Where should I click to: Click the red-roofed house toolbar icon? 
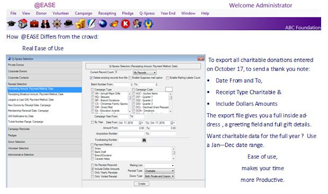coord(23,24)
